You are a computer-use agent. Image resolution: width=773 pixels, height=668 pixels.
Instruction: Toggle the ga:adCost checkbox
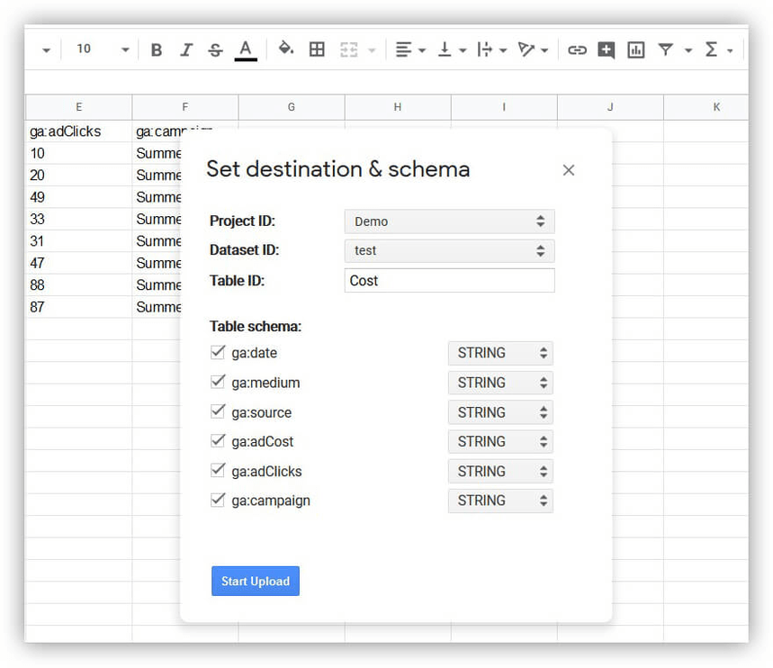tap(218, 441)
